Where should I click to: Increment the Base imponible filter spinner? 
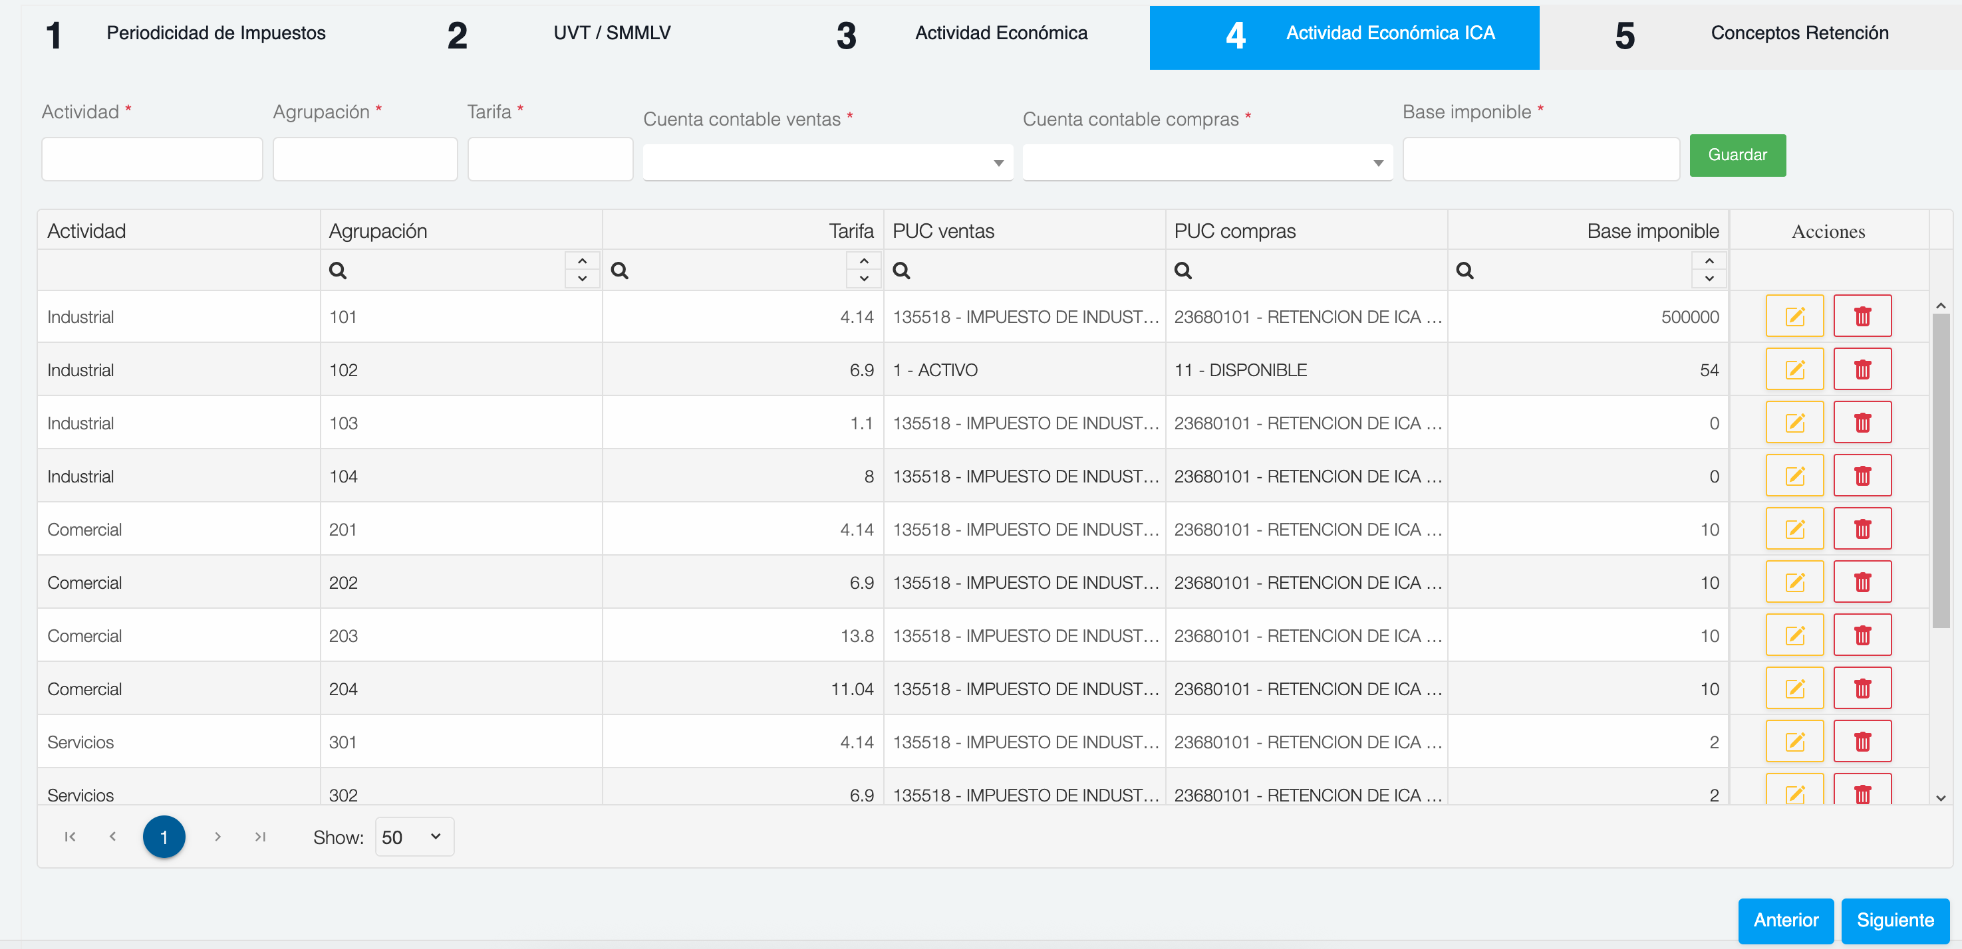(x=1709, y=261)
